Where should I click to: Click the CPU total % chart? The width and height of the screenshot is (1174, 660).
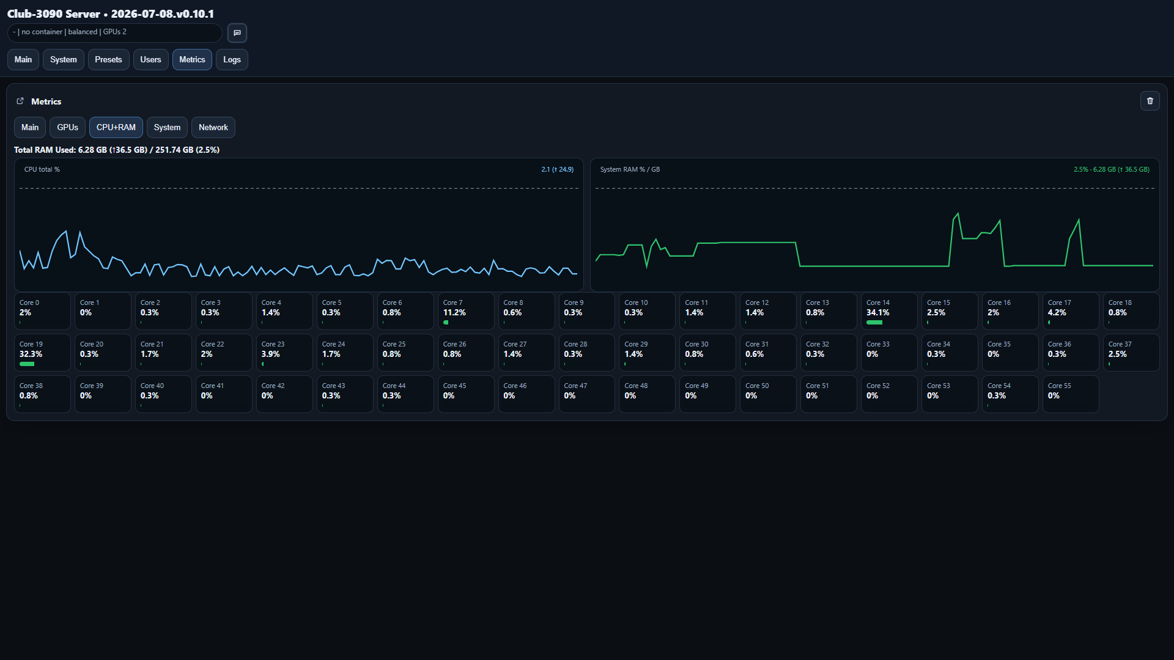tap(299, 225)
